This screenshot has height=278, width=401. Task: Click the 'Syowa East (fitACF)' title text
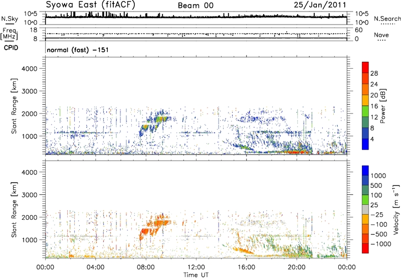coord(91,5)
